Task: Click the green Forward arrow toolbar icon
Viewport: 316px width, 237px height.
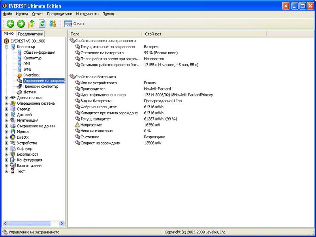Action: pos(21,24)
